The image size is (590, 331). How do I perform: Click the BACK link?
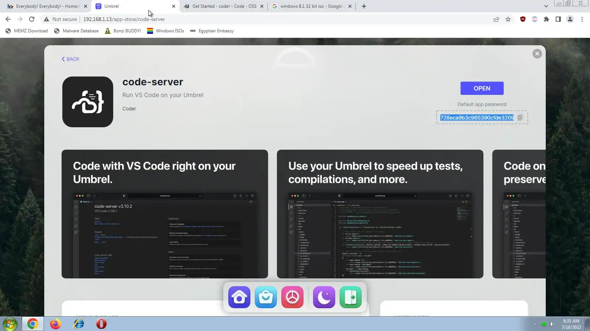point(70,59)
